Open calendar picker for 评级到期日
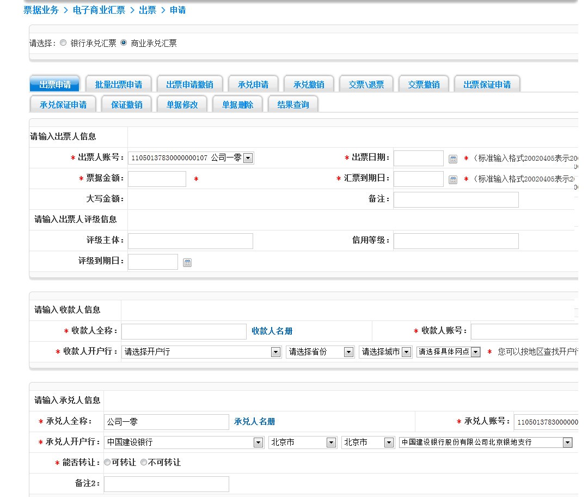588x497 pixels. click(187, 263)
